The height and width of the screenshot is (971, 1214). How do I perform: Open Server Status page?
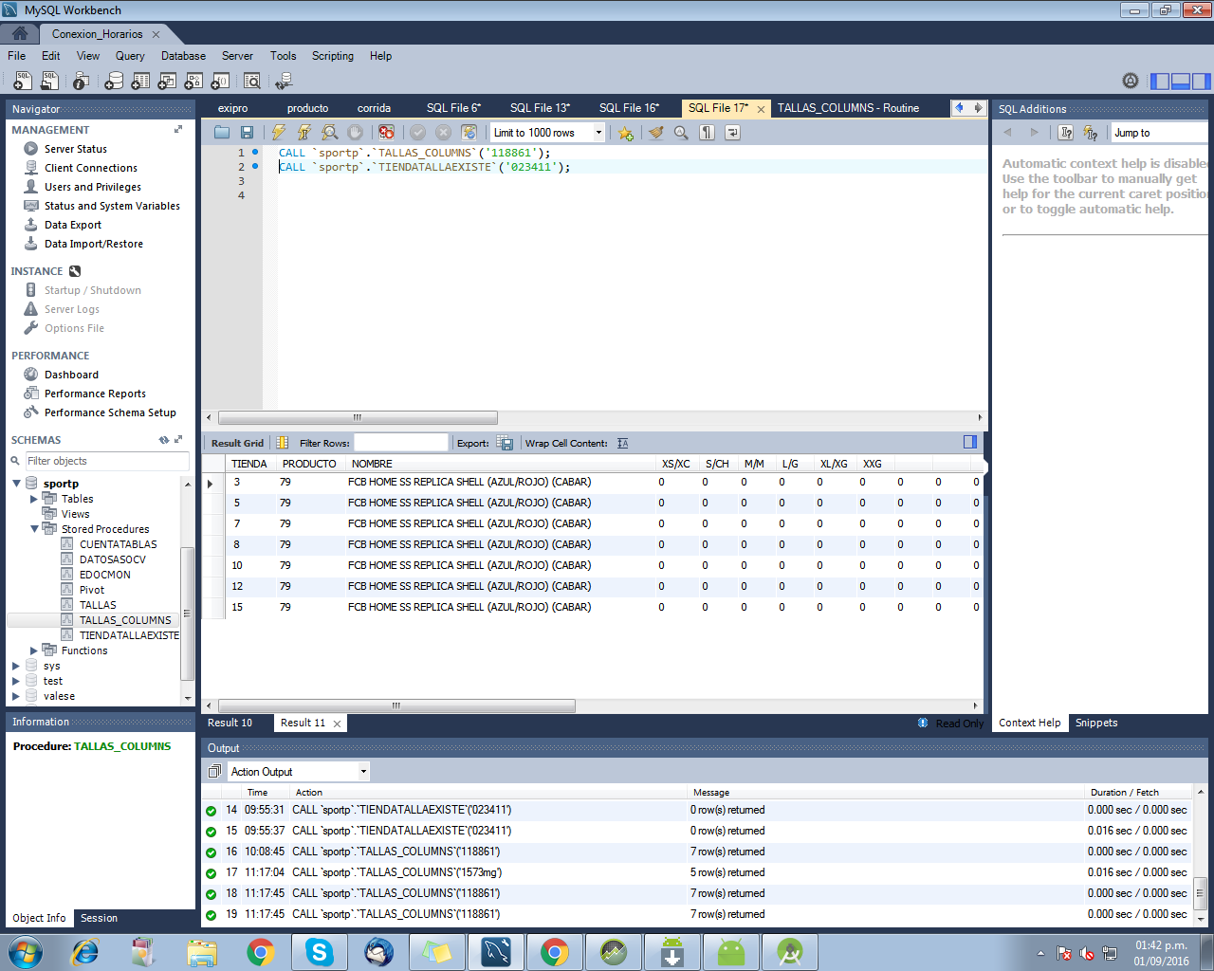76,149
